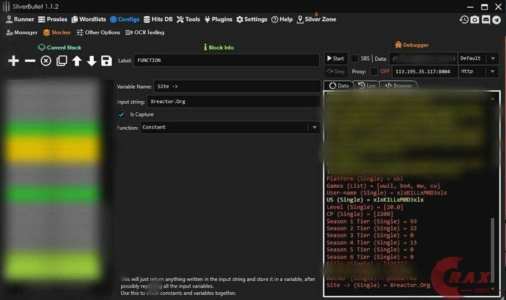
Task: Save config with floppy disk icon
Action: coord(106,61)
